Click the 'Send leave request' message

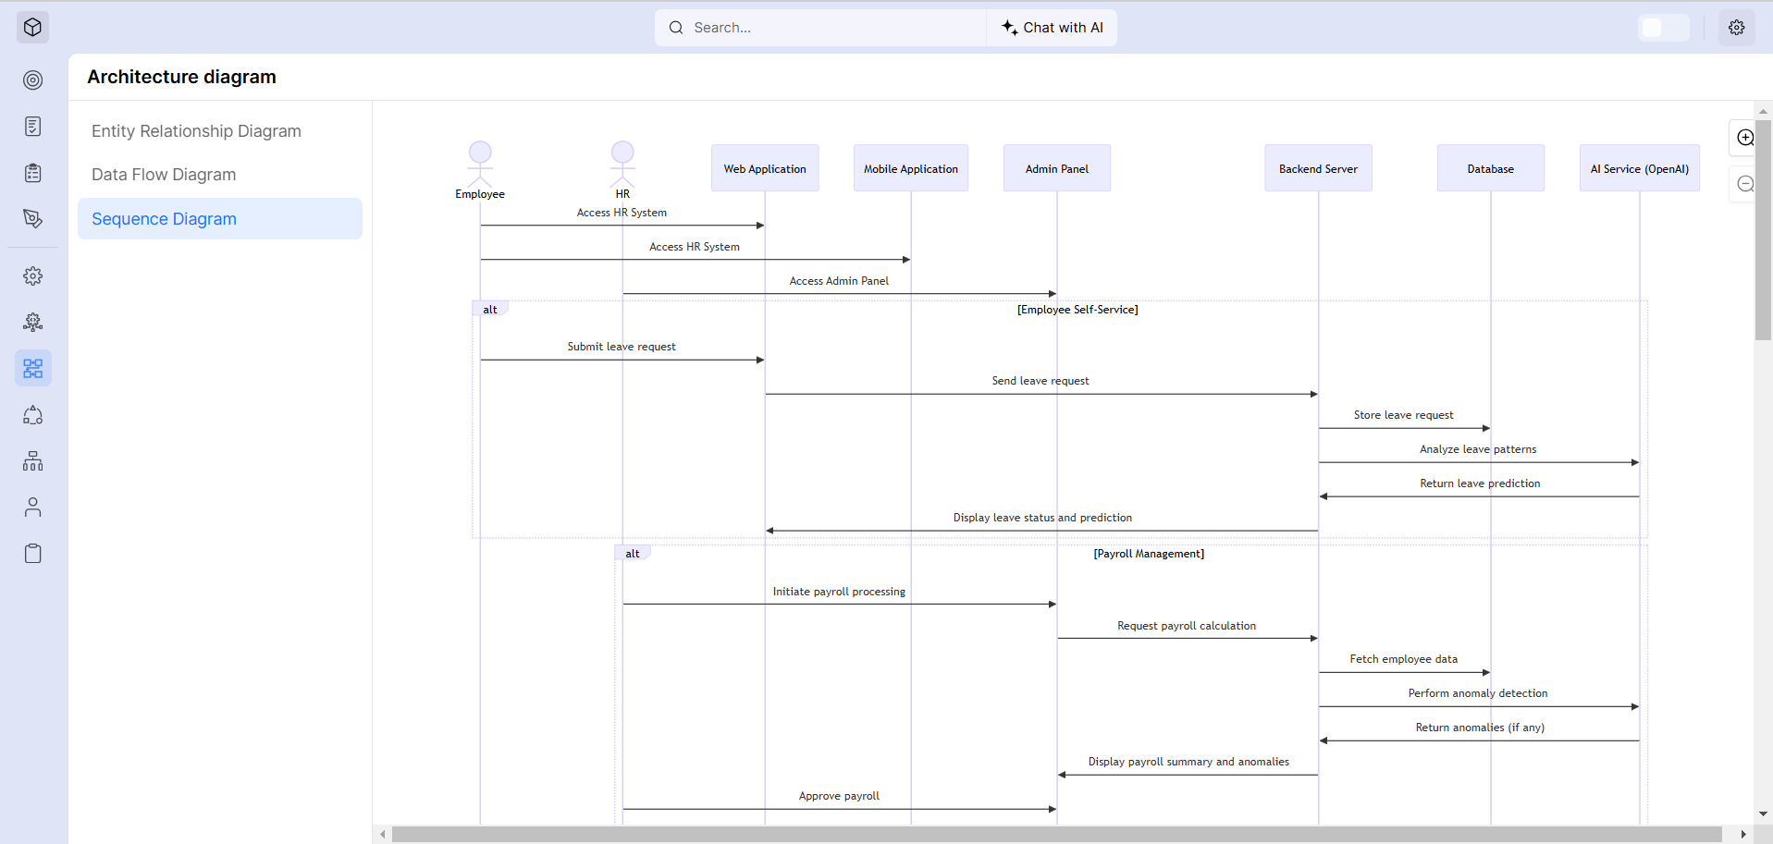click(x=1040, y=381)
